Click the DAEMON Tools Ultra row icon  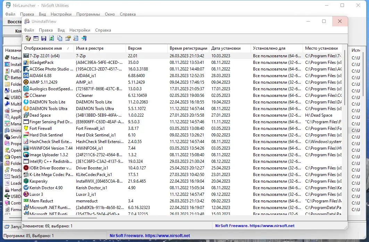pyautogui.click(x=26, y=109)
